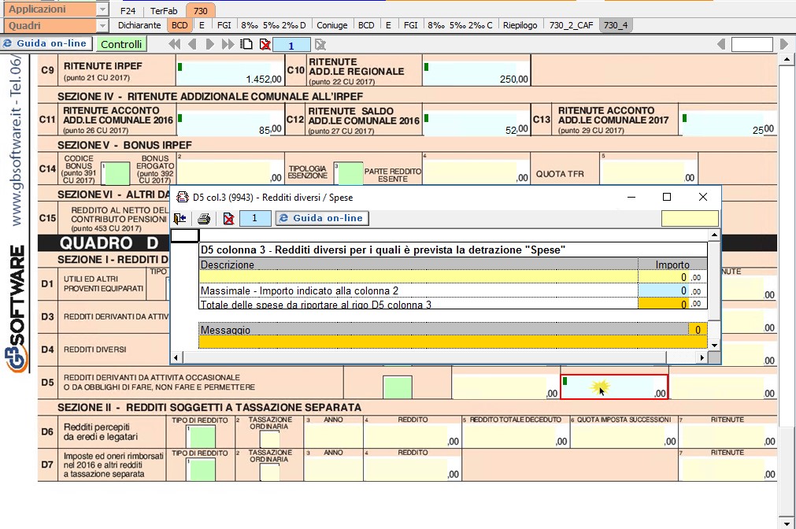
Task: Check Tassazione ordinaria box in row D7
Action: click(x=269, y=472)
